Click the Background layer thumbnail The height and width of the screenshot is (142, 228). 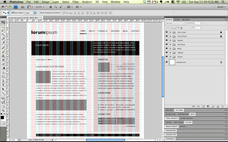[x=172, y=62]
